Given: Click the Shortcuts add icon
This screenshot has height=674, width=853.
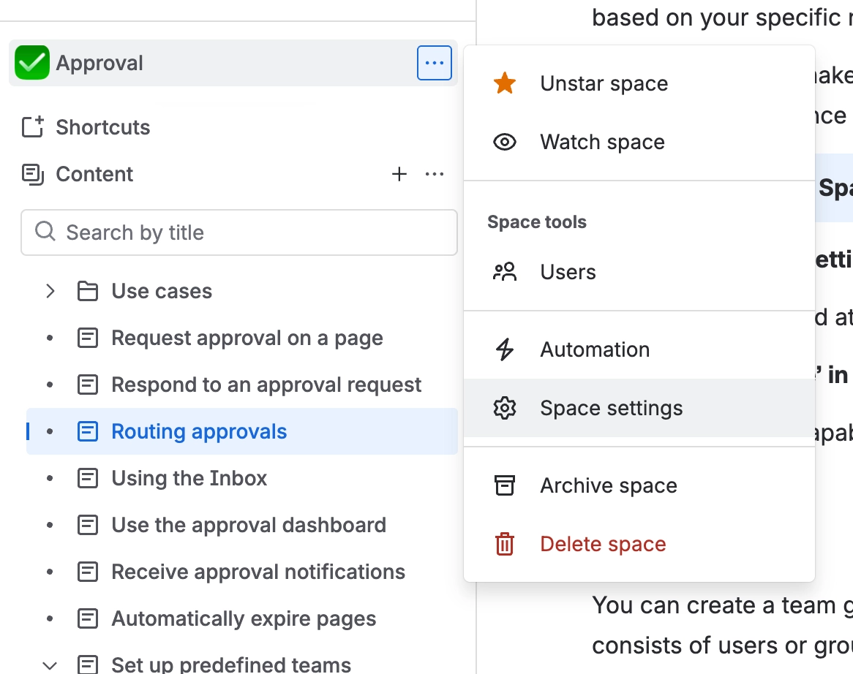Looking at the screenshot, I should pyautogui.click(x=32, y=126).
